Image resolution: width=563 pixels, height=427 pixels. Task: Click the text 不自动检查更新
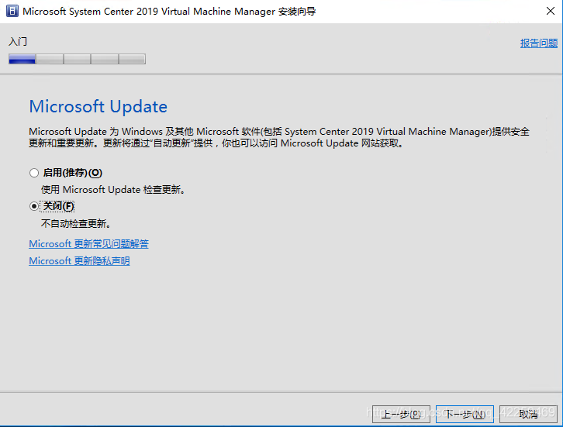(x=76, y=223)
